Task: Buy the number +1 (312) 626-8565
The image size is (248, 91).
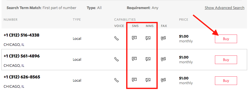Action: pyautogui.click(x=226, y=81)
